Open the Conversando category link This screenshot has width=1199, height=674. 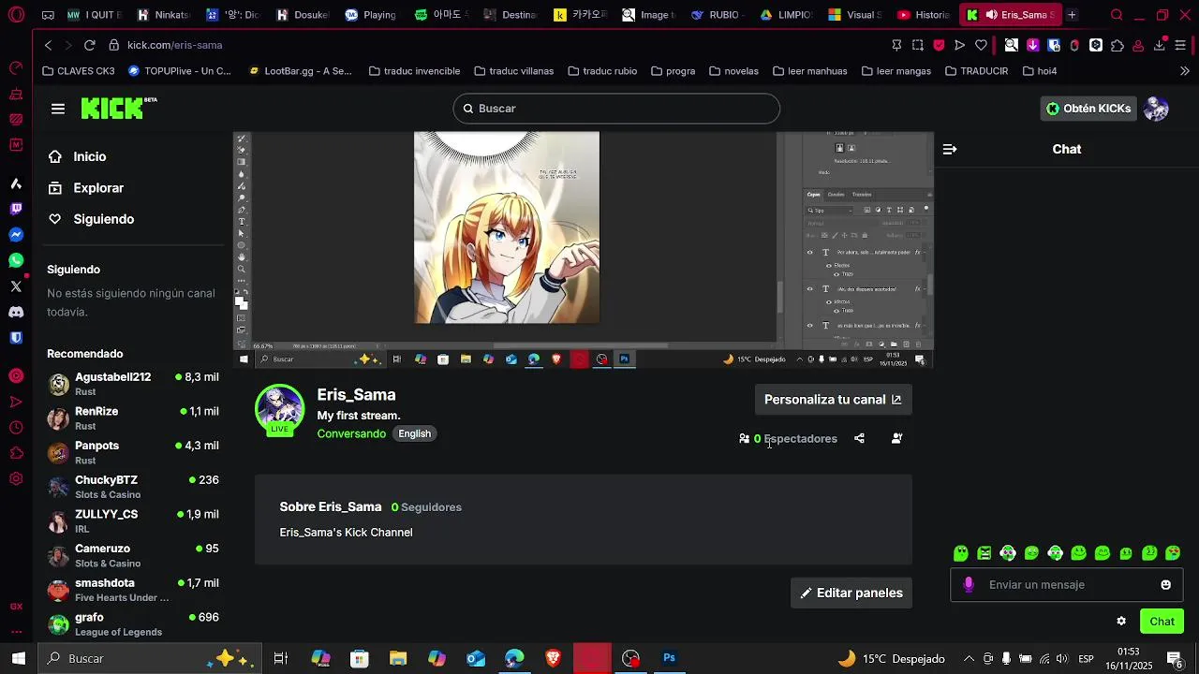point(351,433)
